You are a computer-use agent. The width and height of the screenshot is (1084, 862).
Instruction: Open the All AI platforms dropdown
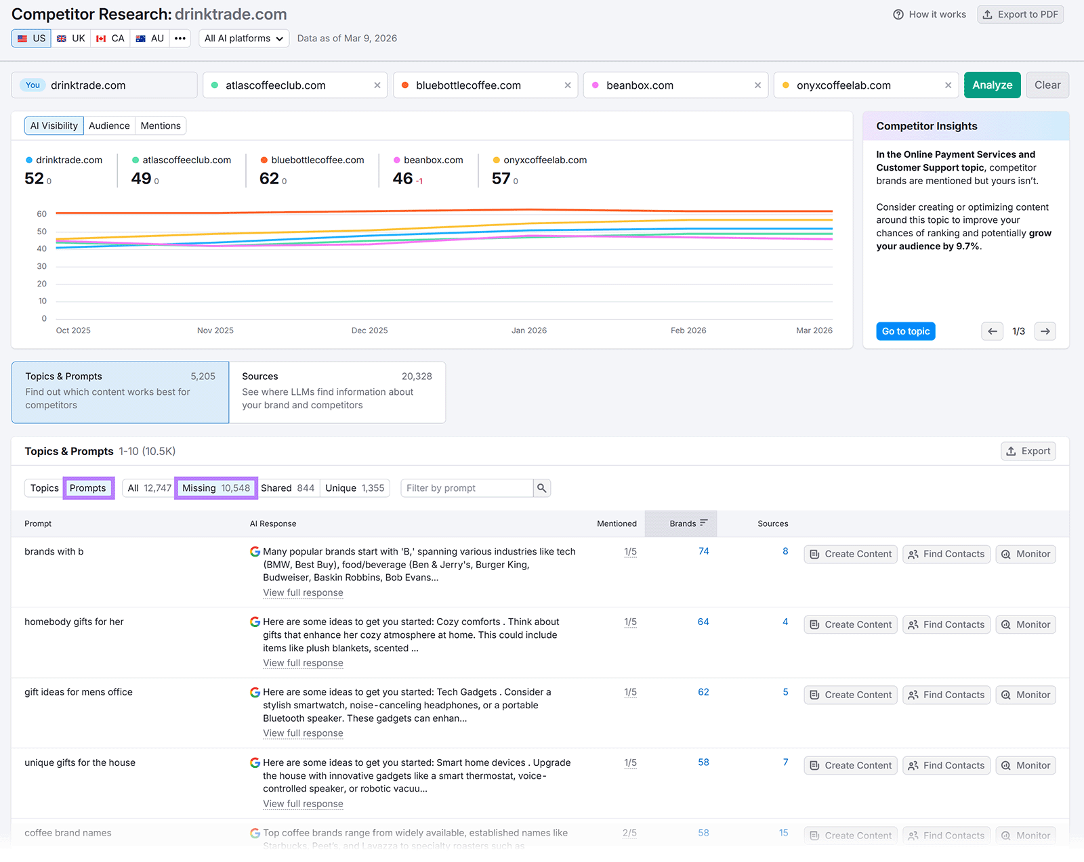[243, 38]
